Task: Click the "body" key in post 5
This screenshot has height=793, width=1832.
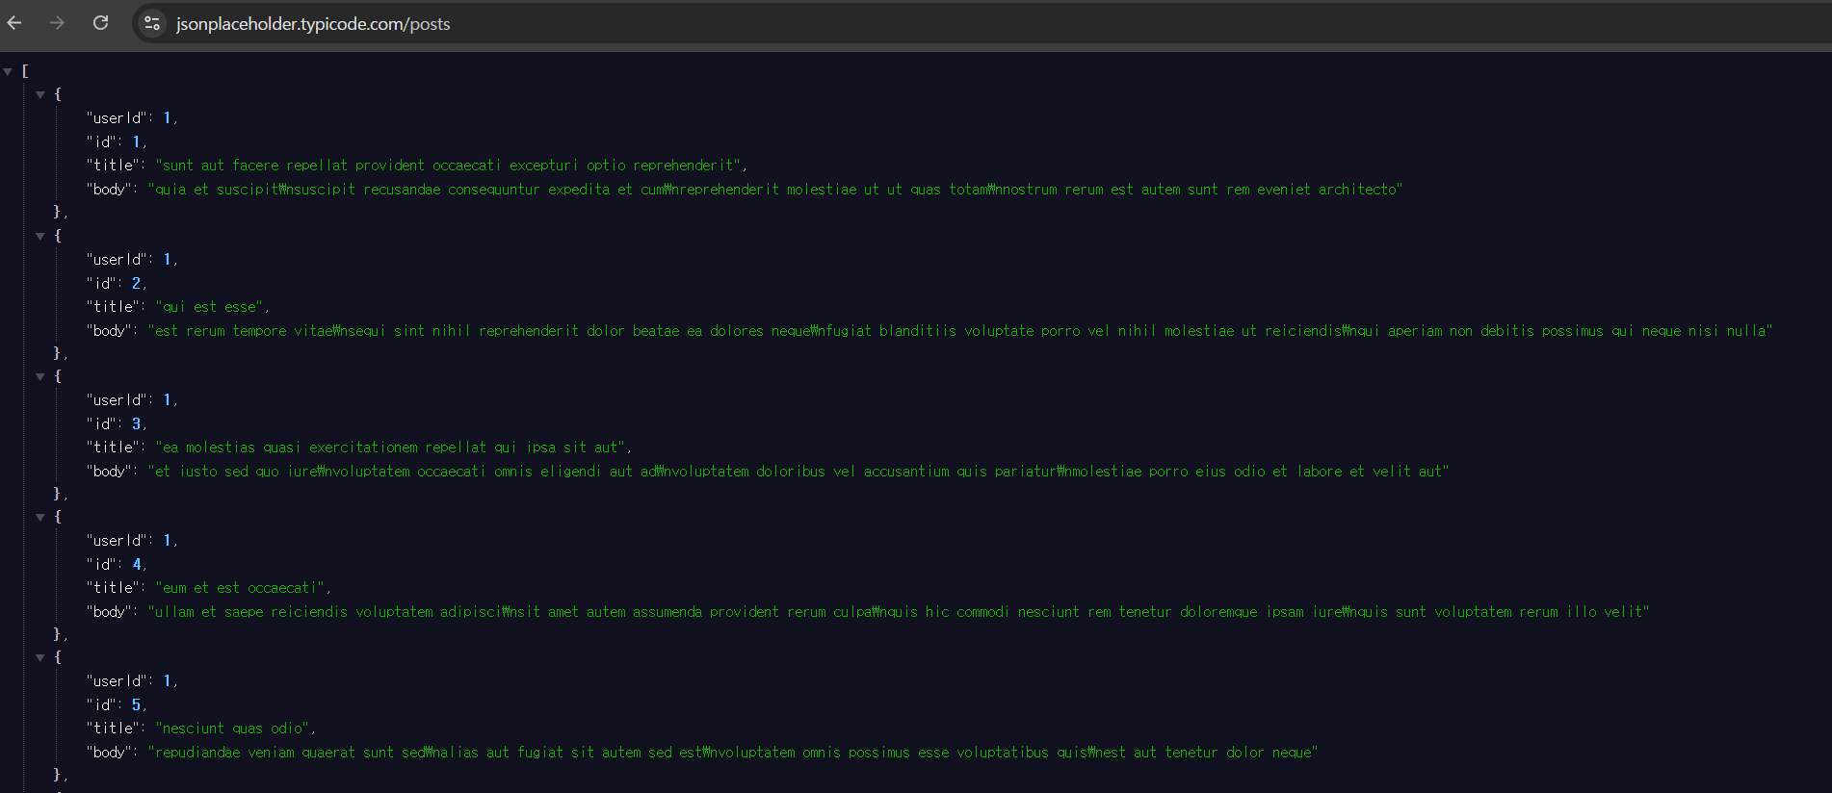Action: [x=109, y=753]
